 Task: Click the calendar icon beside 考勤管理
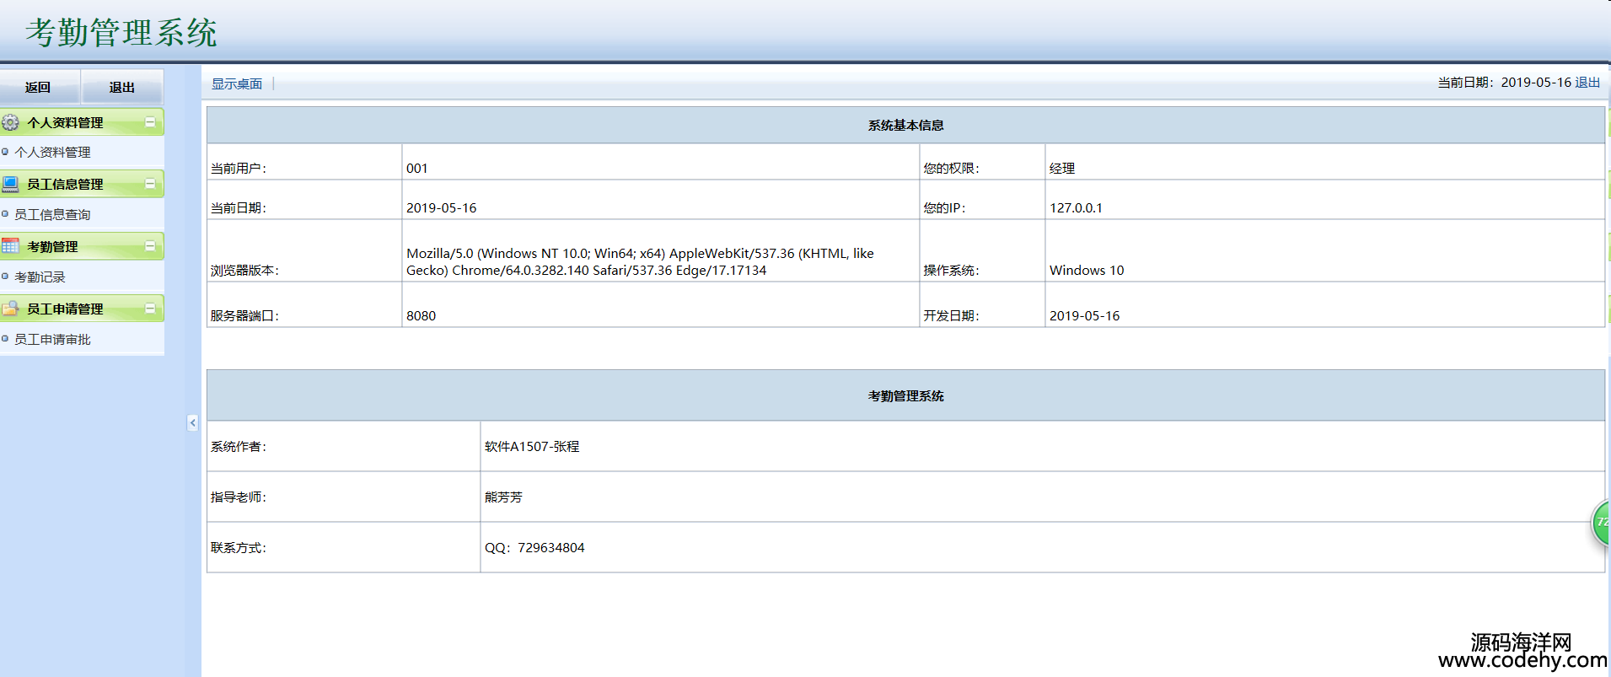[x=10, y=246]
